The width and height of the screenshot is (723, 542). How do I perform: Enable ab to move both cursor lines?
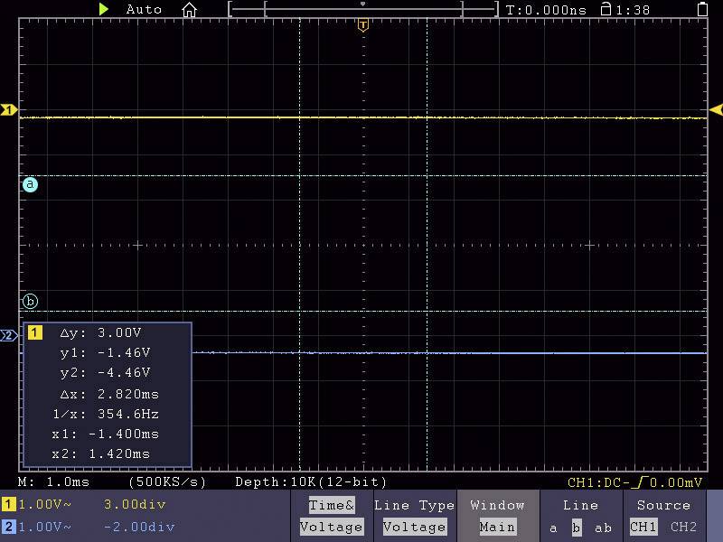click(602, 528)
